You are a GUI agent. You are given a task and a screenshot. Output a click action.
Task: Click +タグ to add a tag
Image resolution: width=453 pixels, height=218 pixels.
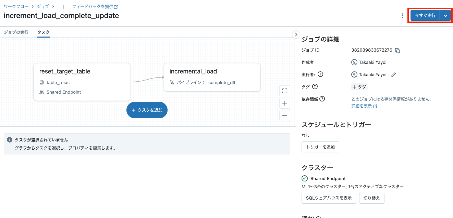pos(359,86)
